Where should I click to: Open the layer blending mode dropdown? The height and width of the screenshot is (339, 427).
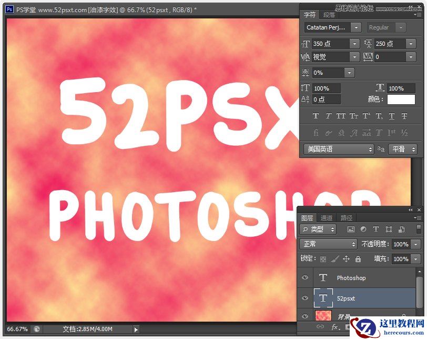tap(328, 244)
